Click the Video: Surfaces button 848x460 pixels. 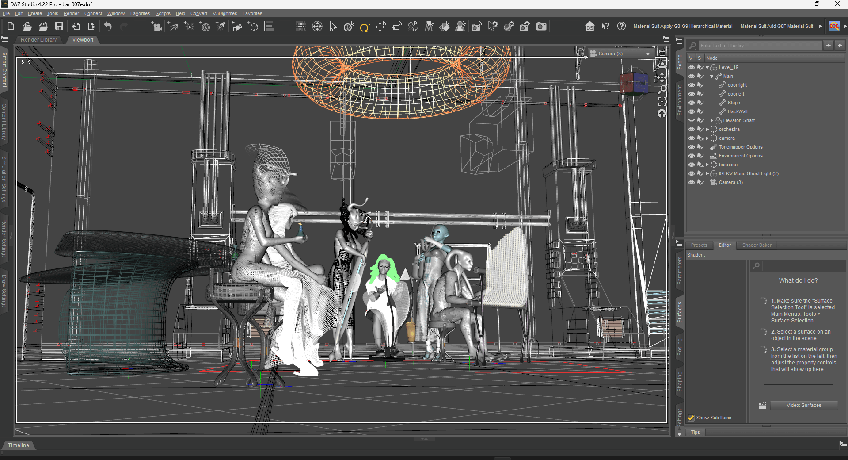(804, 405)
